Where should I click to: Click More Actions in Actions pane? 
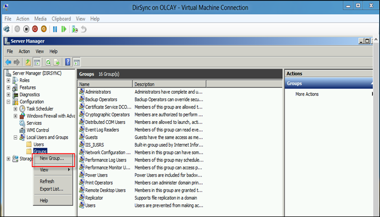(x=307, y=94)
